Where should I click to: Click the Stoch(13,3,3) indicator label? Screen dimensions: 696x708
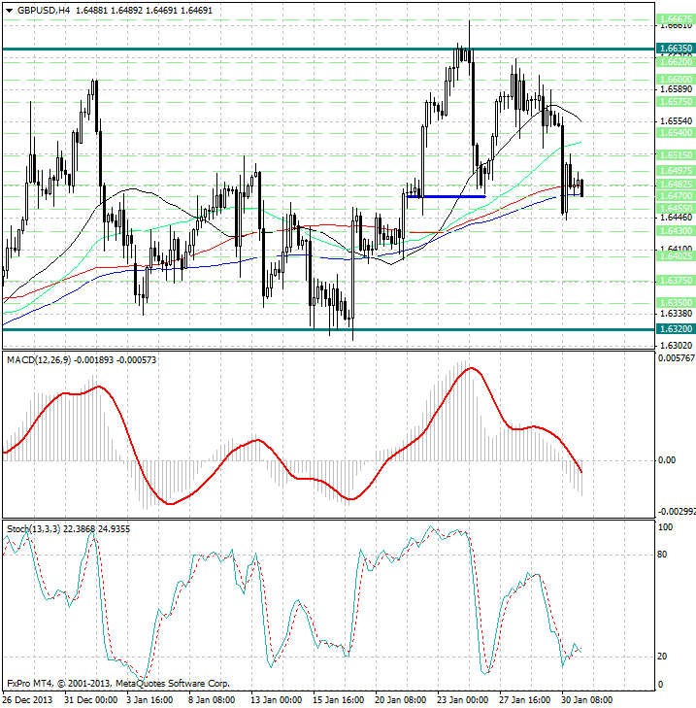tap(33, 528)
